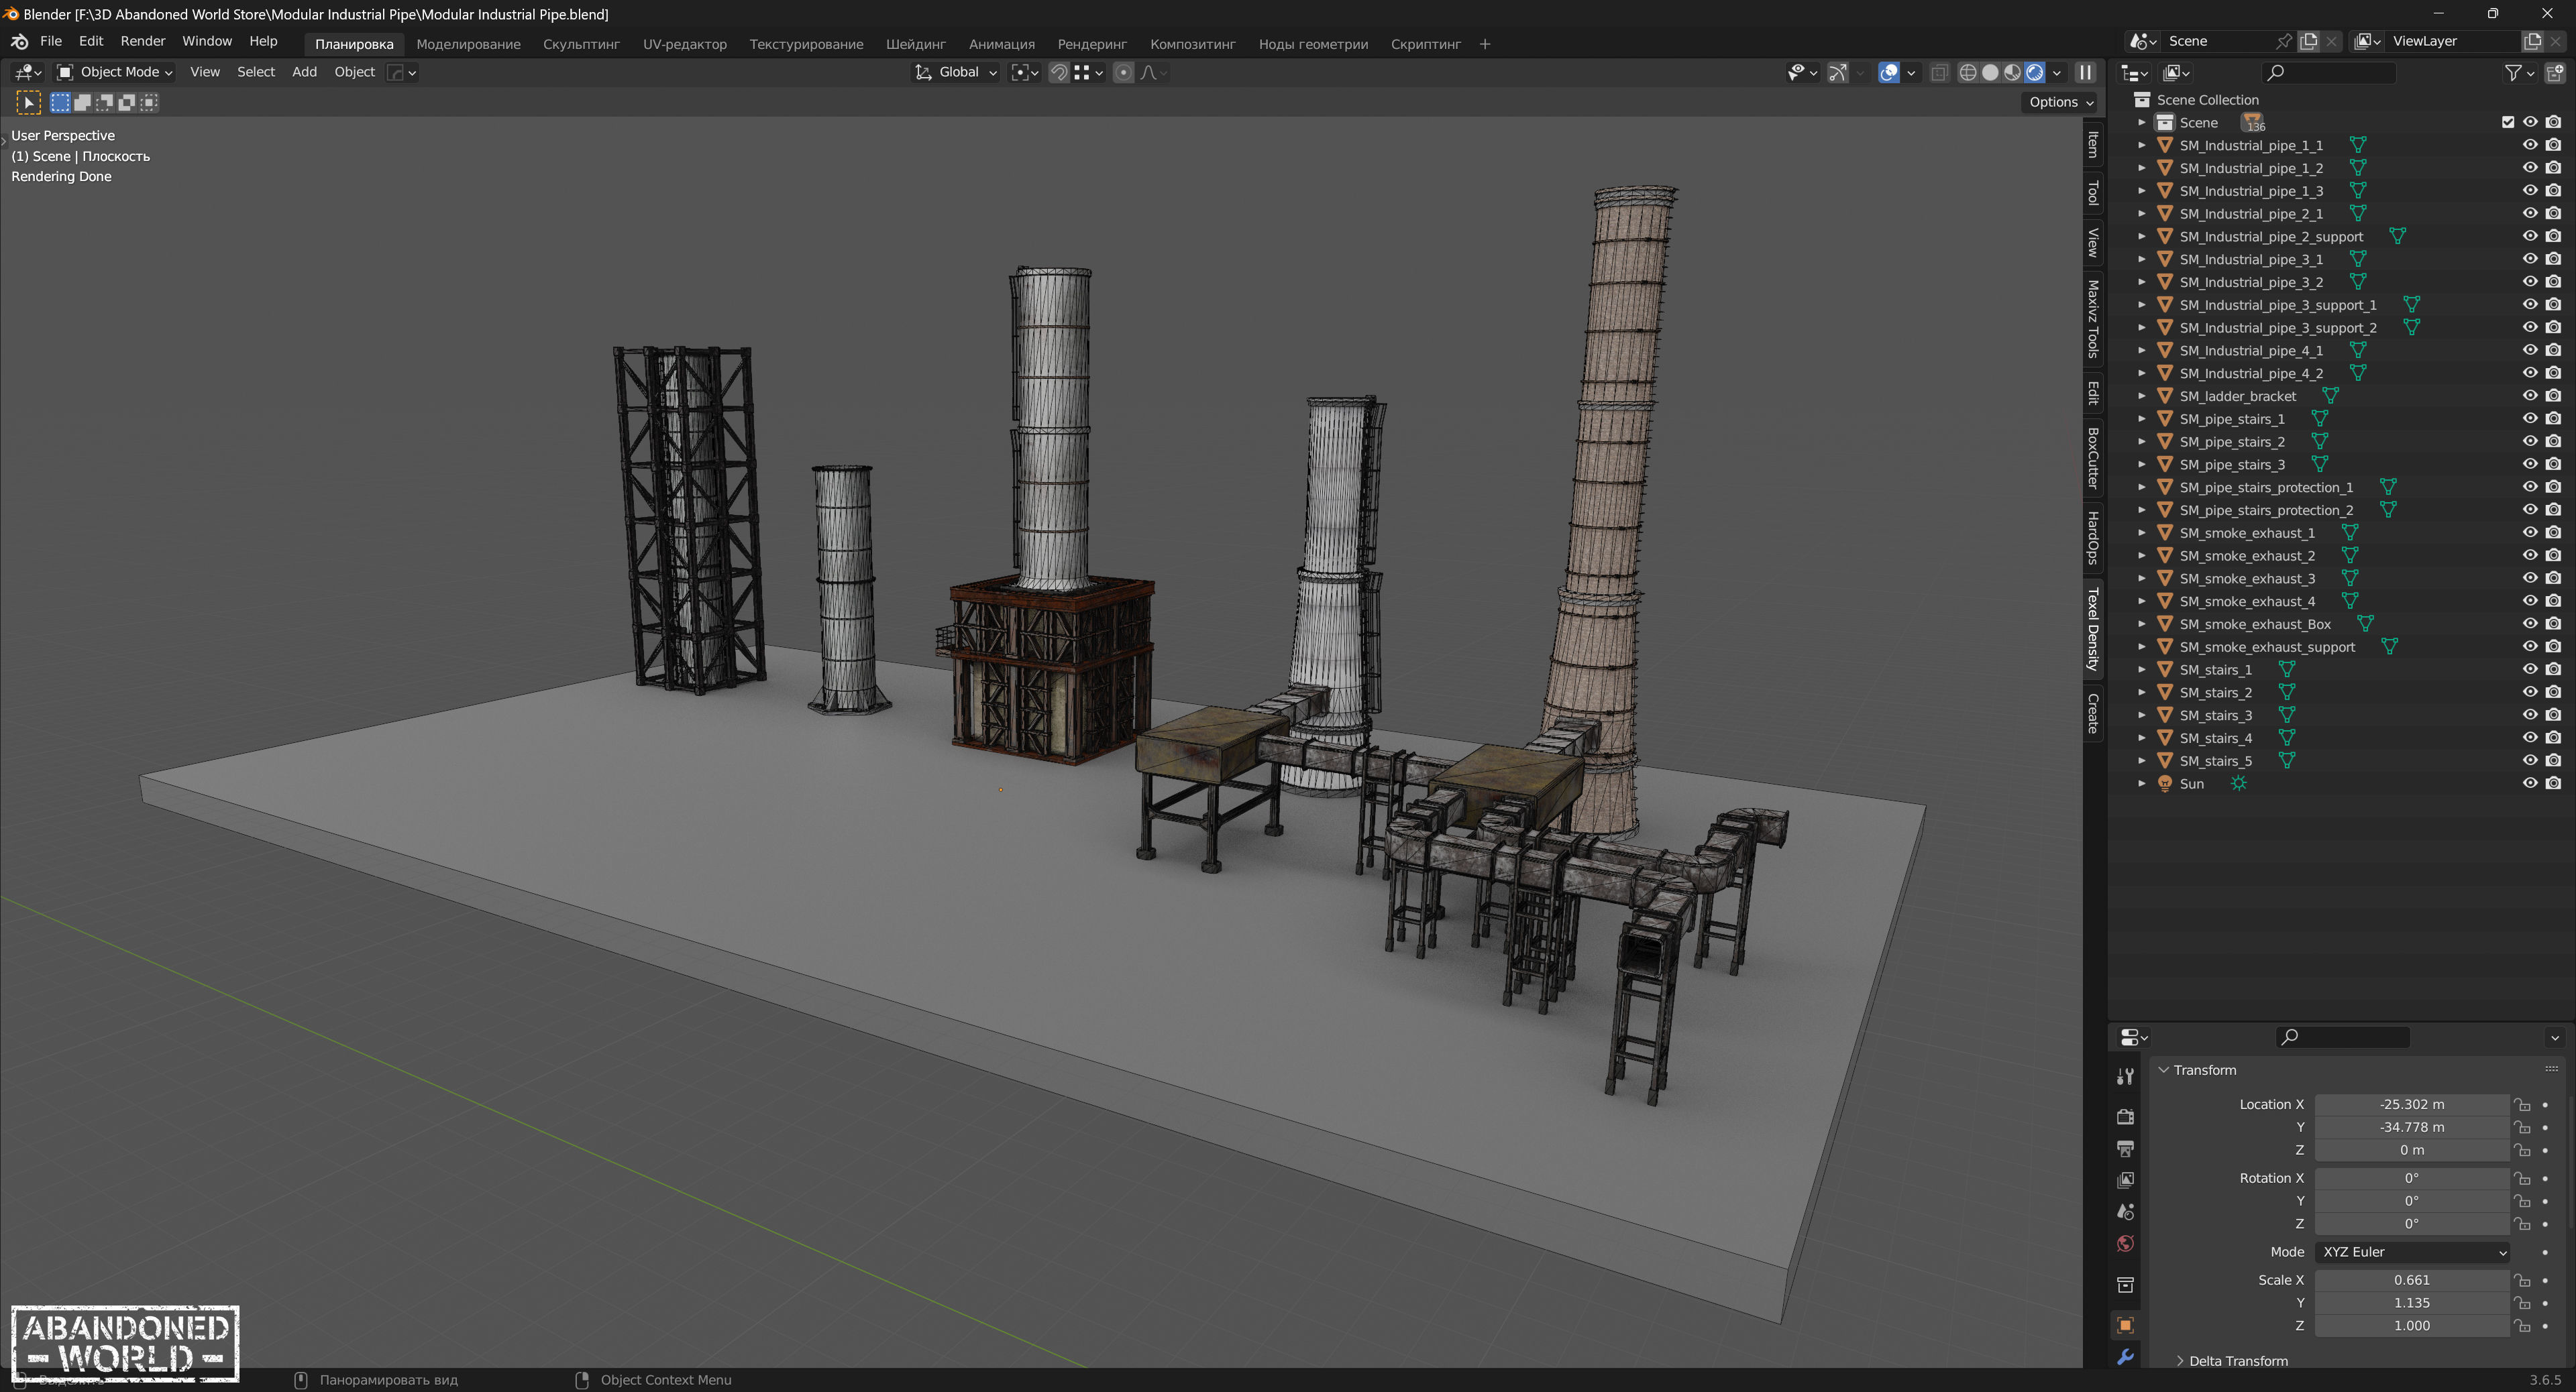Open pivot point dropdown
The width and height of the screenshot is (2576, 1392).
(1025, 72)
